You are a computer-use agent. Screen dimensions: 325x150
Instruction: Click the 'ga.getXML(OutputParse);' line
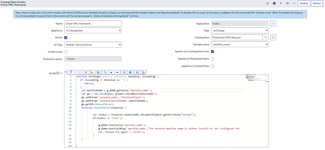click(98, 104)
